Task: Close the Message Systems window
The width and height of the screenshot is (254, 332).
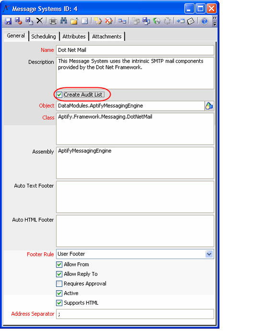Action: pyautogui.click(x=211, y=9)
